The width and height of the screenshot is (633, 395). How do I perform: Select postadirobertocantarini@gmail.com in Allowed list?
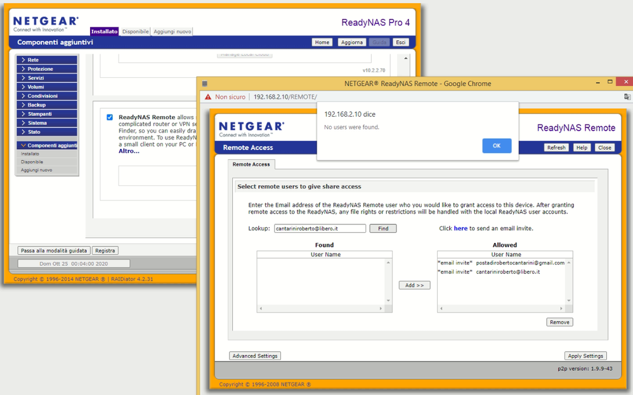point(502,262)
